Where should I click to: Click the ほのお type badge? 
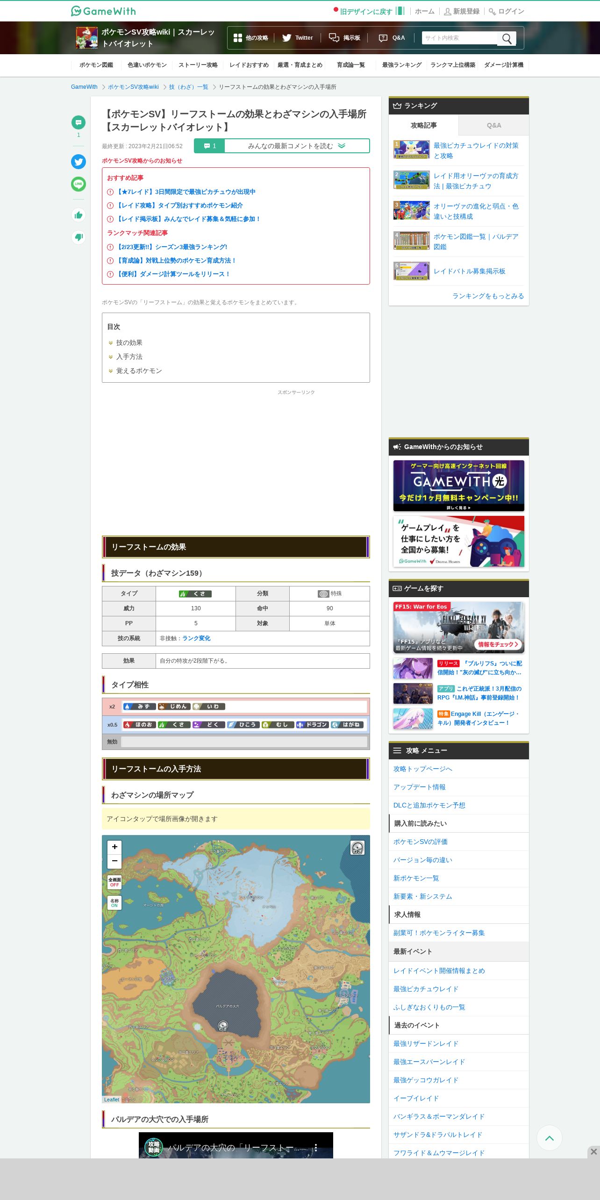coord(139,725)
